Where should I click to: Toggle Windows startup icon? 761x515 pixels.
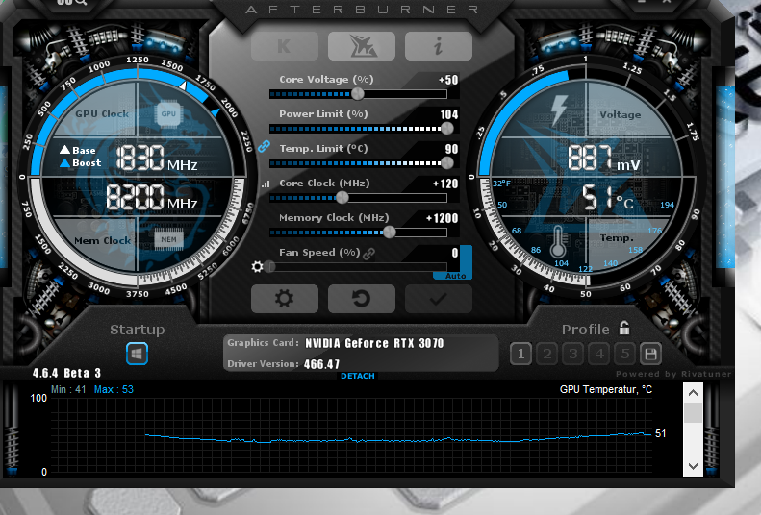pos(137,354)
